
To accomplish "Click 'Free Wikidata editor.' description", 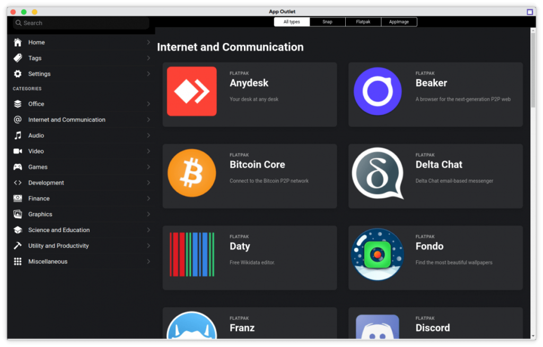I will pyautogui.click(x=252, y=263).
